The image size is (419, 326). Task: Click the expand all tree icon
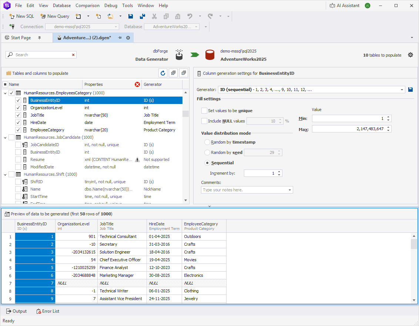pyautogui.click(x=174, y=73)
